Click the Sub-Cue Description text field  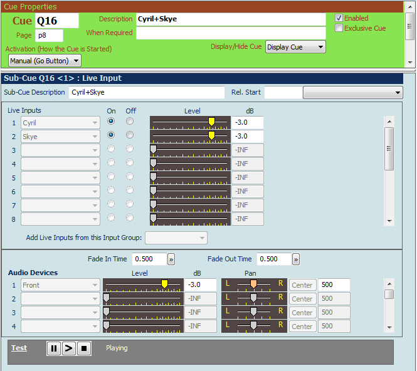coord(145,93)
